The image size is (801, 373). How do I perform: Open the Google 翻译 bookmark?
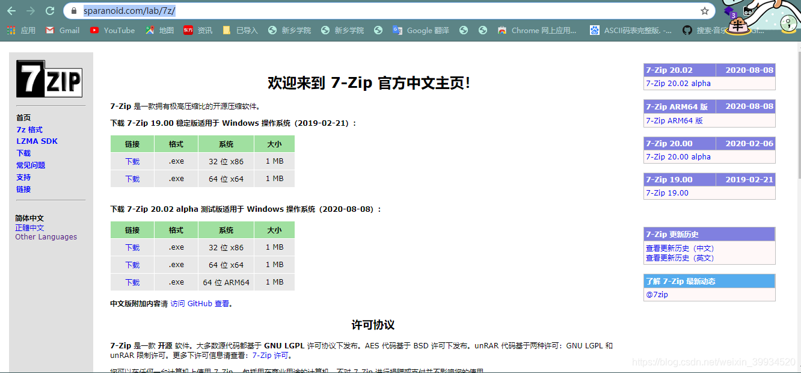421,30
